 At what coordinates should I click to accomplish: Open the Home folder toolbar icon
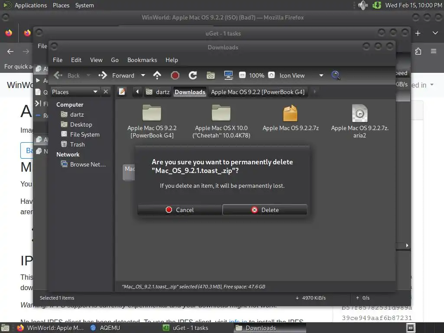coord(211,75)
